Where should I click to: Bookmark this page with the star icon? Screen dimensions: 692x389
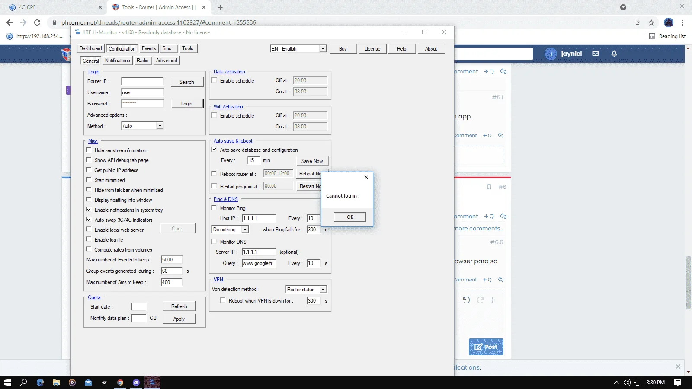coord(651,22)
